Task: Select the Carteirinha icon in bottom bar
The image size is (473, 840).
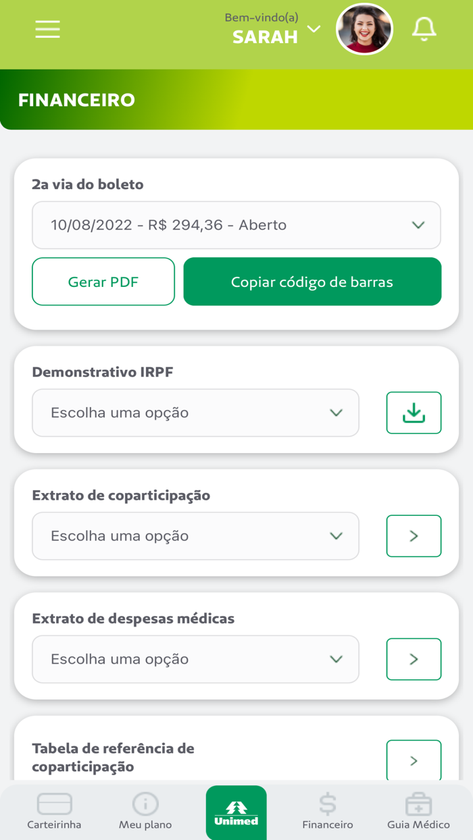Action: coord(55,804)
